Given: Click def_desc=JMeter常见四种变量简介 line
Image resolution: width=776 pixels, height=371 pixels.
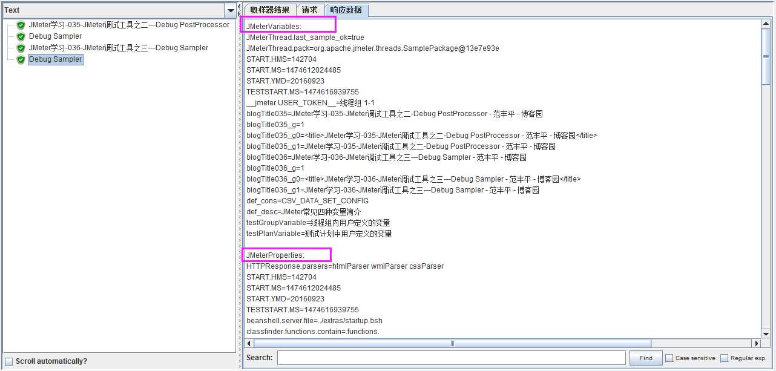Looking at the screenshot, I should click(304, 212).
